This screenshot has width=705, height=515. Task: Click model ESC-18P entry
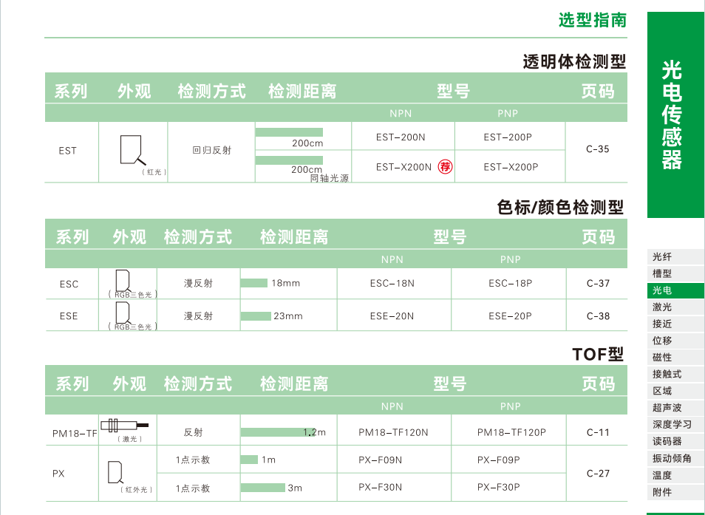511,284
